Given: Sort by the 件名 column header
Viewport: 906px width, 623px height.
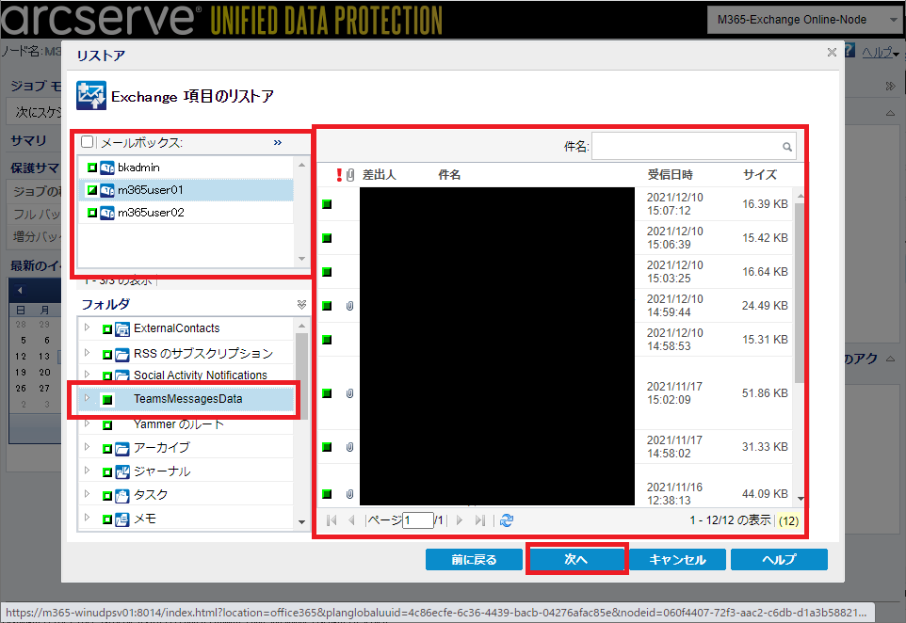Looking at the screenshot, I should click(449, 174).
